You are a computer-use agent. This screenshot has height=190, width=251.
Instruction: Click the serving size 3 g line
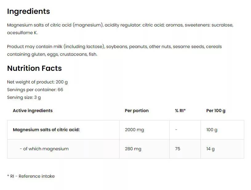click(24, 97)
